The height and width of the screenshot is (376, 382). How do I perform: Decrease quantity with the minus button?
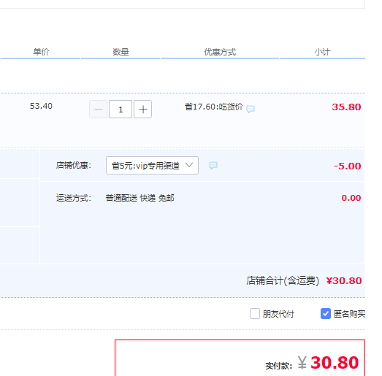pyautogui.click(x=98, y=109)
